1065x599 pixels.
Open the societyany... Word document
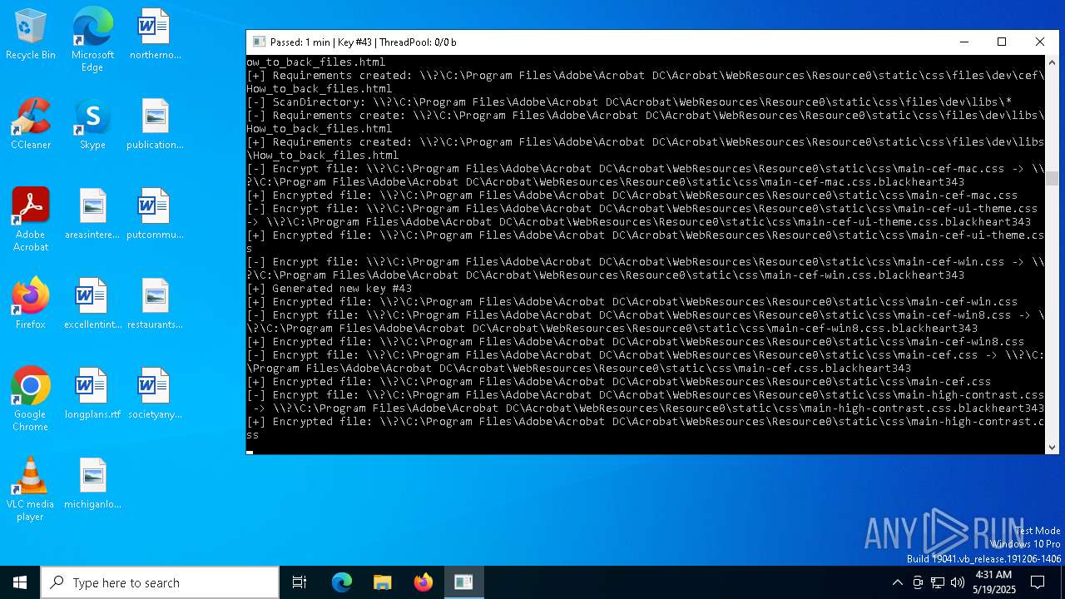click(155, 394)
